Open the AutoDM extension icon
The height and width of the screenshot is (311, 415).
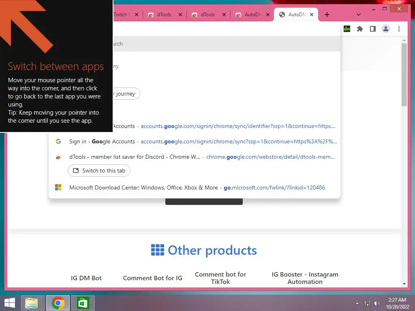click(347, 29)
